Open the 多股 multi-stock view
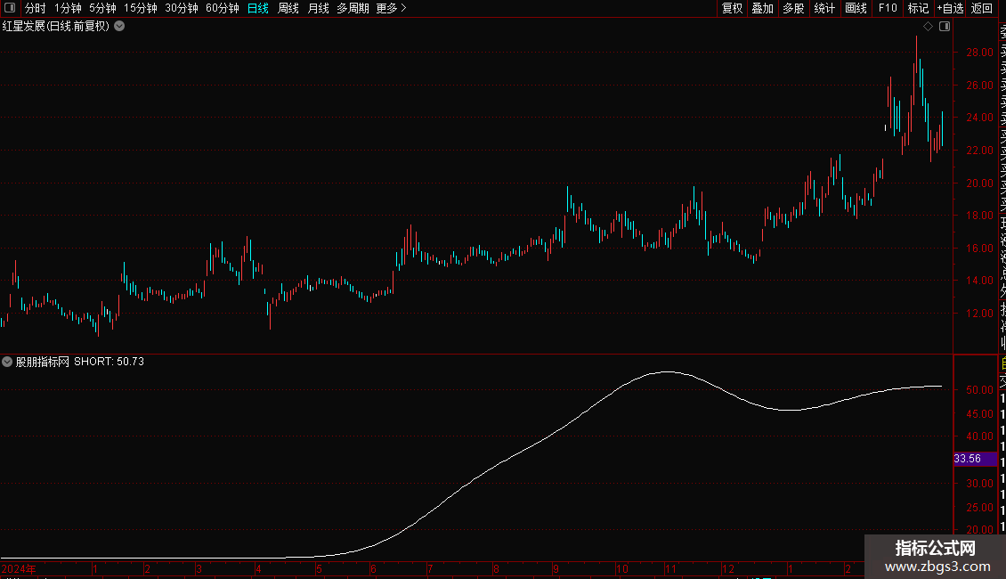The image size is (1006, 579). tap(793, 8)
